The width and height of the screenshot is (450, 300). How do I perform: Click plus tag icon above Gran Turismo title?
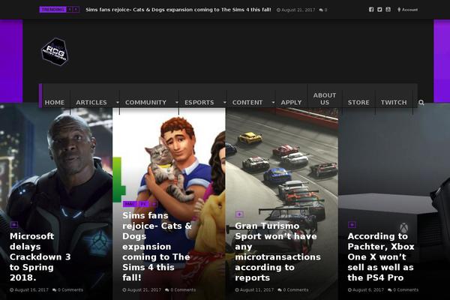(x=239, y=214)
